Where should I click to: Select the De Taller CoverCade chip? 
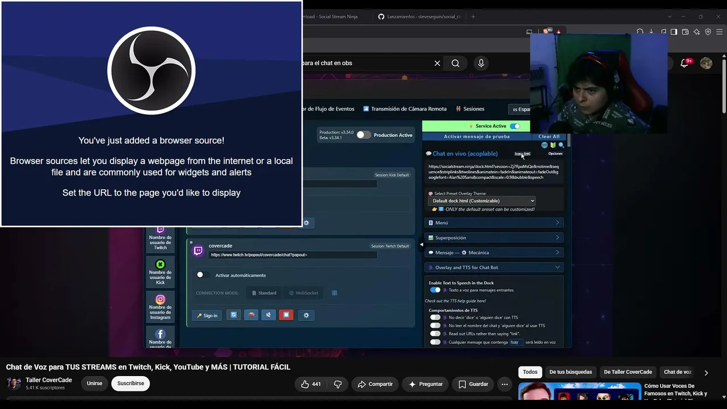coord(628,372)
